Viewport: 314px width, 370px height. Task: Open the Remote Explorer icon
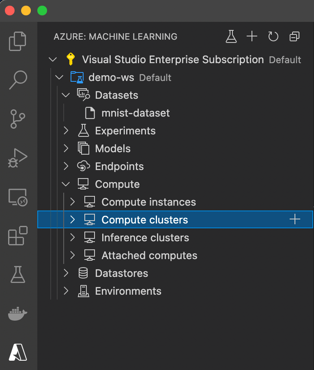point(18,197)
